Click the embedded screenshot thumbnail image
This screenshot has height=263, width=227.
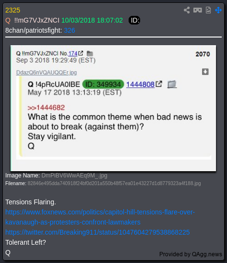[113, 108]
